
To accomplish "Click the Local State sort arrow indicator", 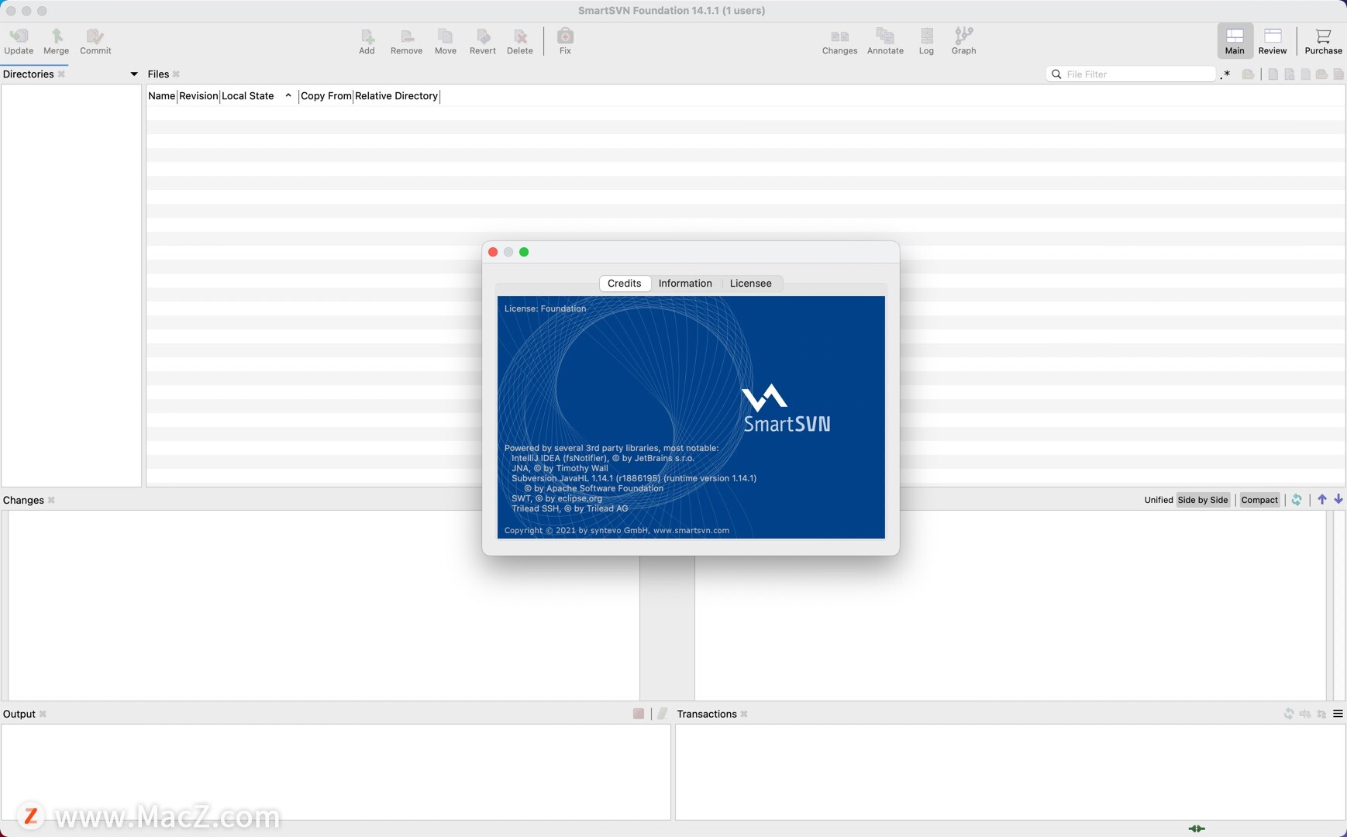I will coord(288,95).
